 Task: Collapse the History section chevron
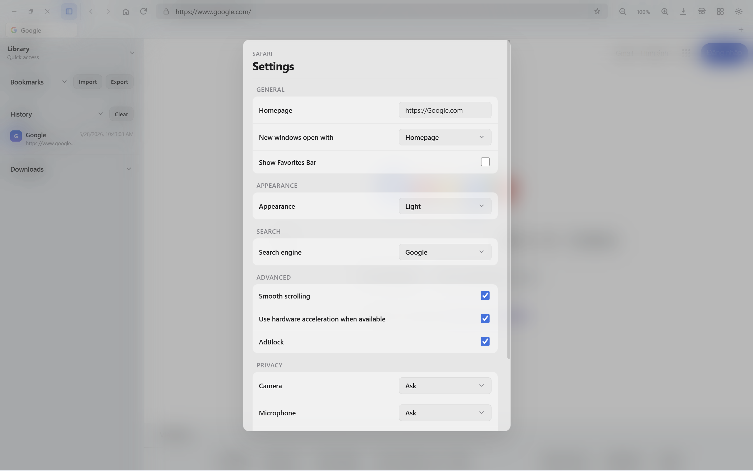[101, 114]
